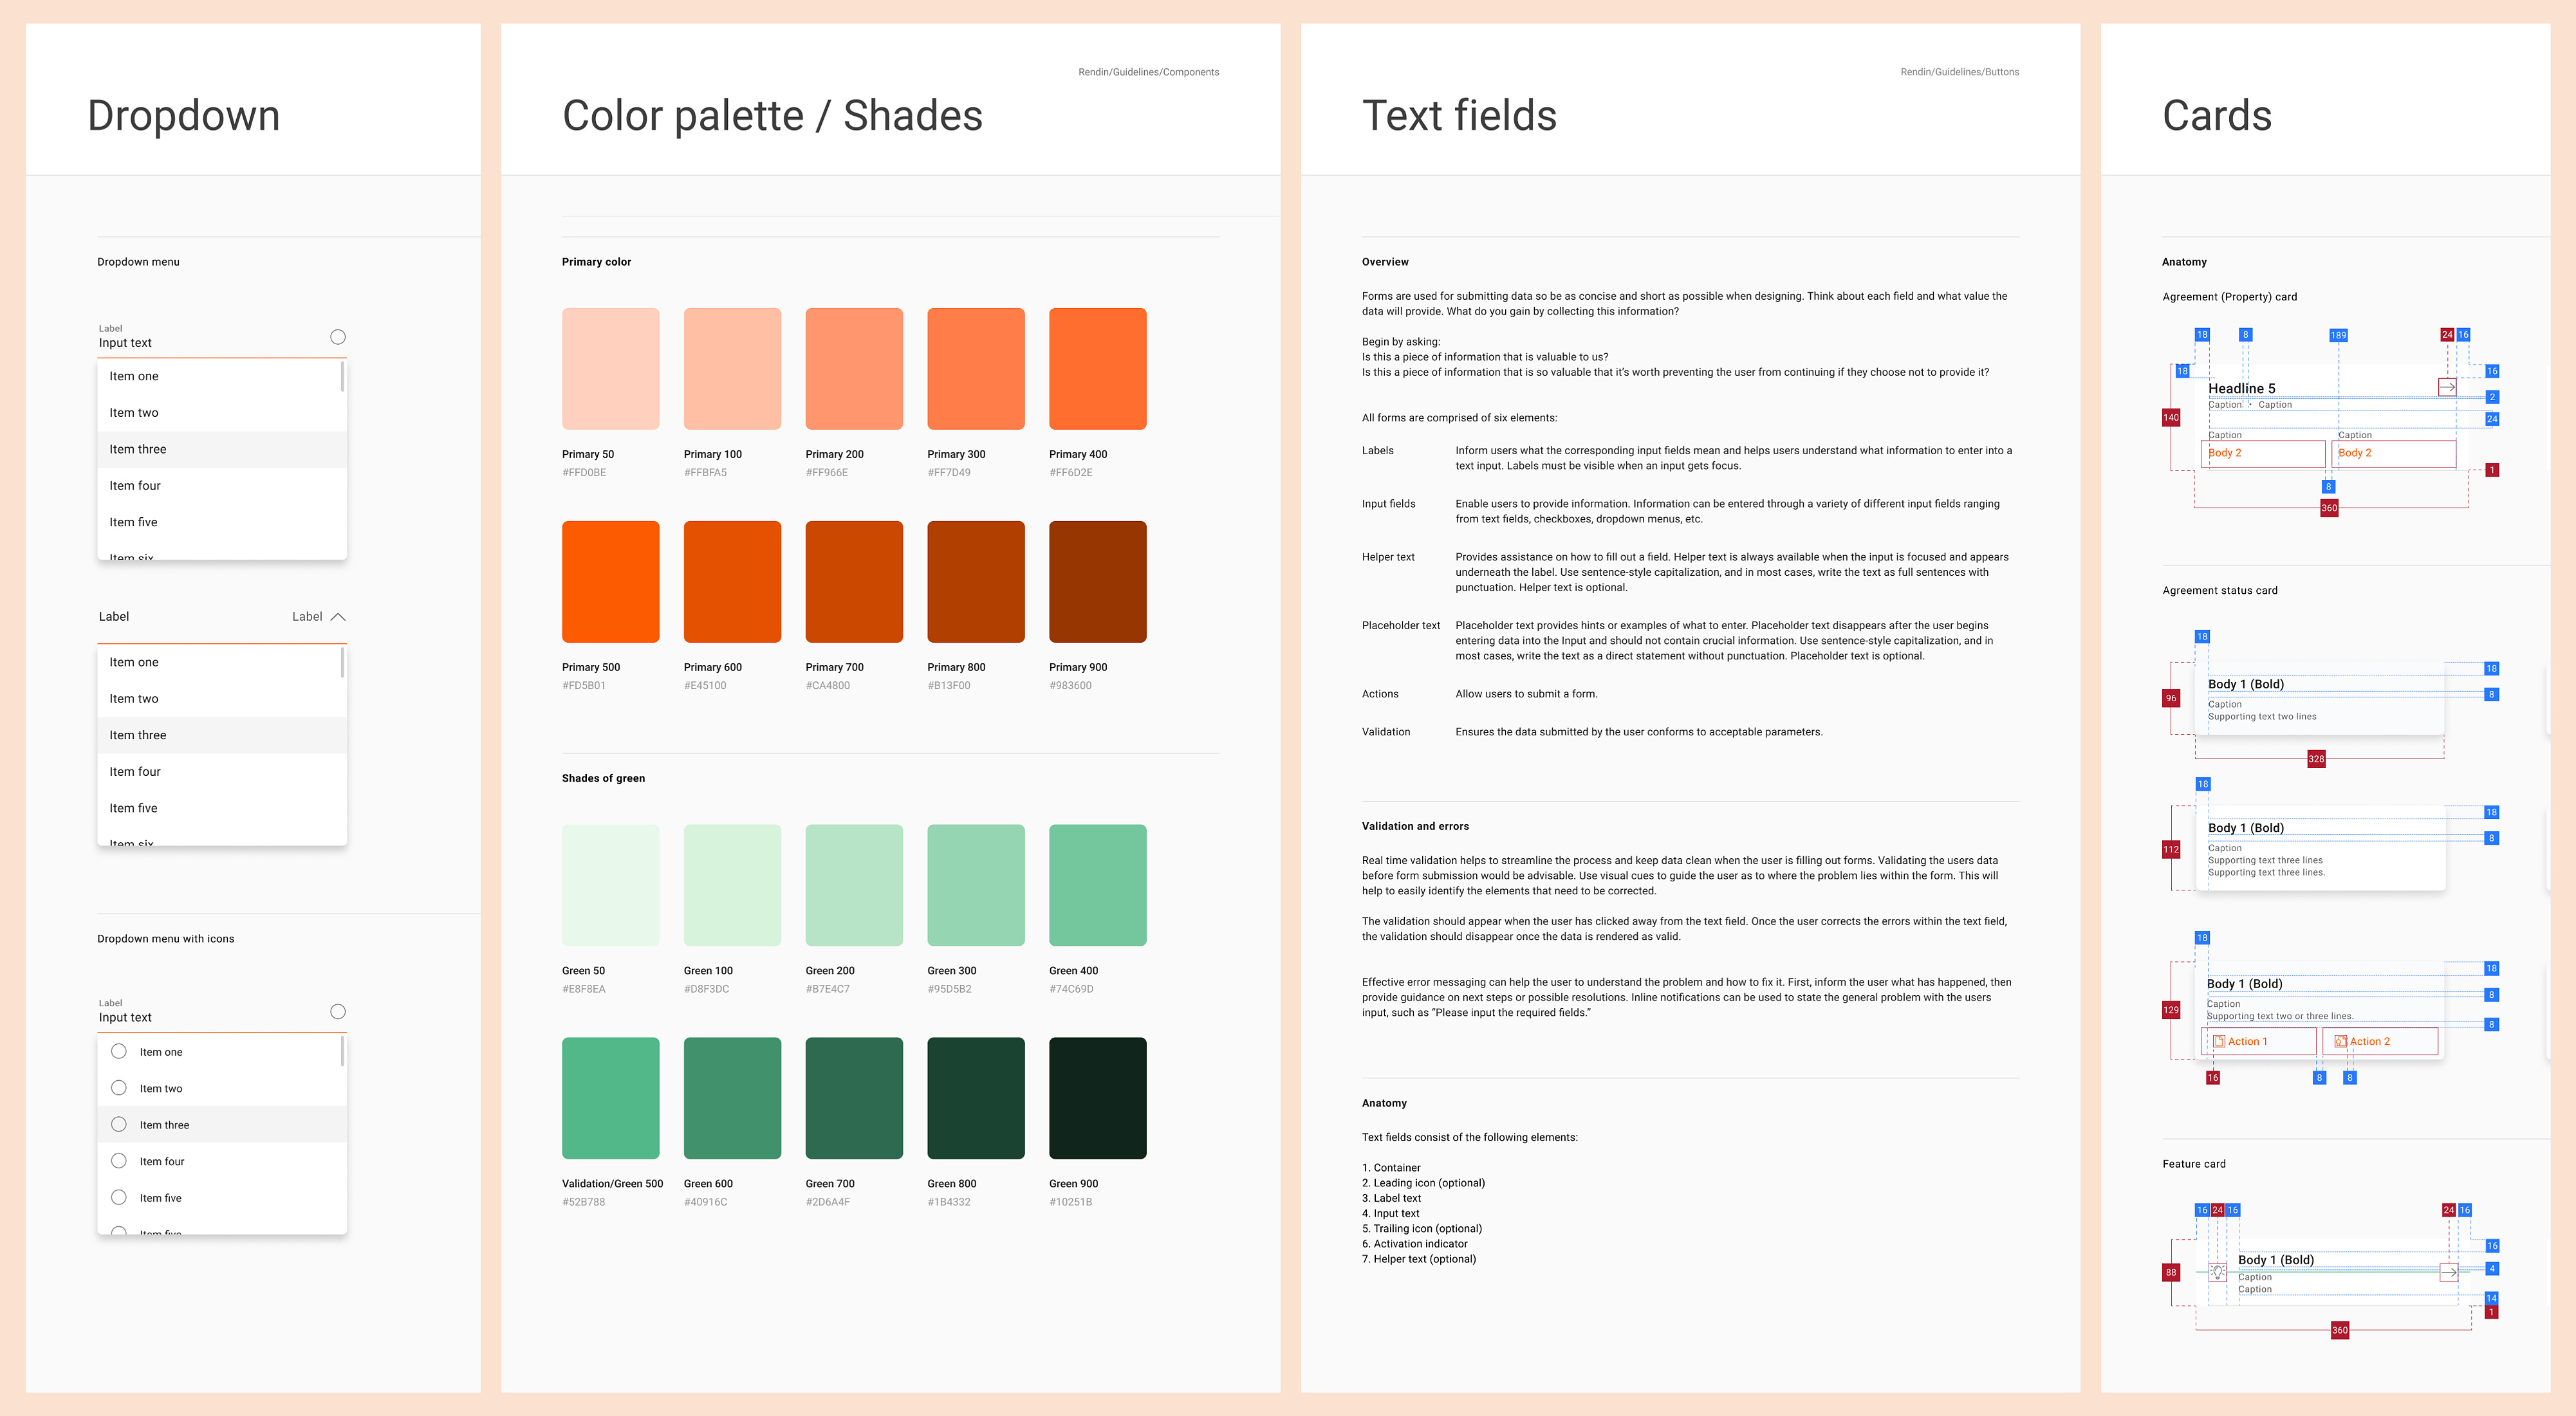The image size is (2576, 1416).
Task: Select the radio circle beside Item three
Action: pyautogui.click(x=119, y=1124)
